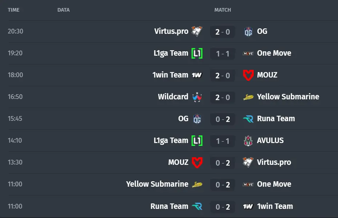Screen dimensions: 338x218
Task: Click the Yellow Submarine name in the 11:00 match
Action: point(157,184)
